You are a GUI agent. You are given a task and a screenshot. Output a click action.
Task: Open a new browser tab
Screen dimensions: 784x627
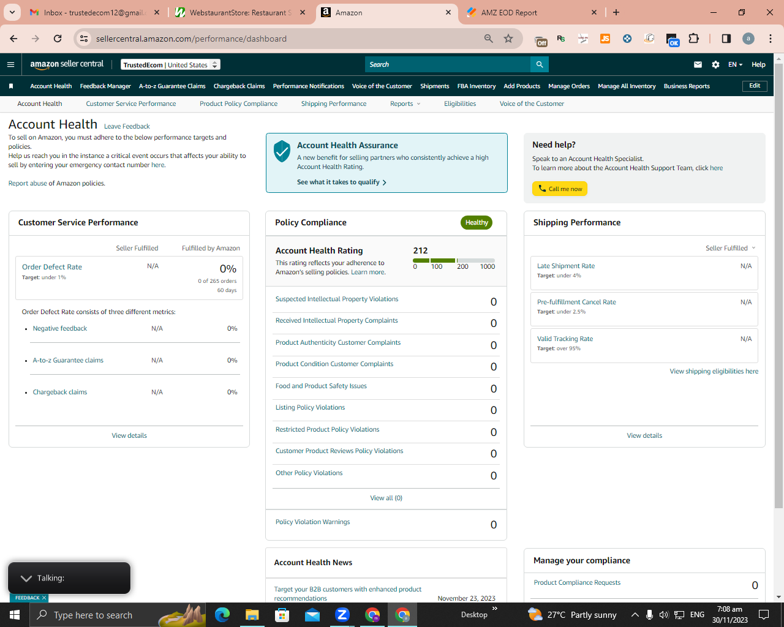(616, 12)
